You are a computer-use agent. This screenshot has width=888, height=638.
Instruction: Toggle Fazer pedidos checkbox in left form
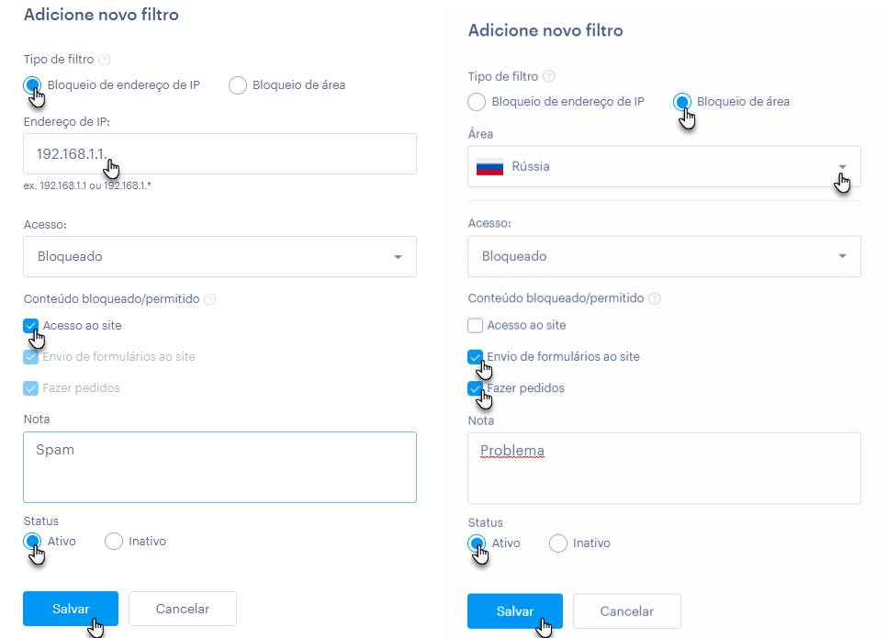pos(30,388)
